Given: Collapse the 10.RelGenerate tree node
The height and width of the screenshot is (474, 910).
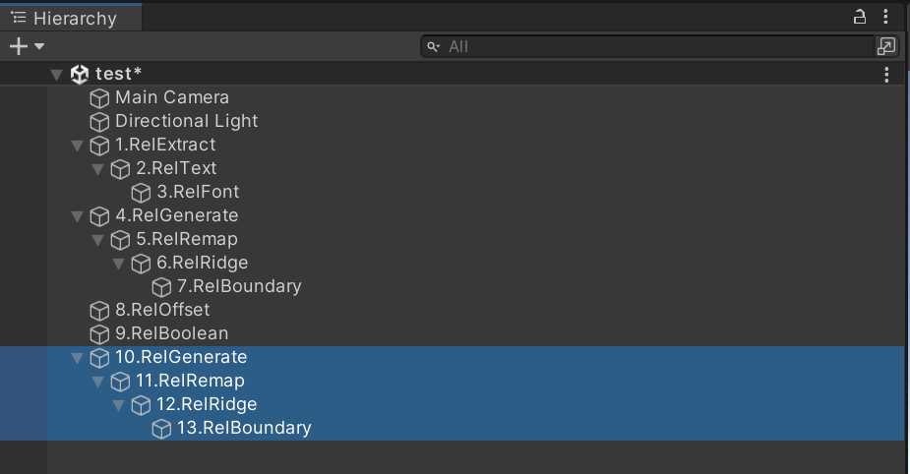Looking at the screenshot, I should coord(77,358).
